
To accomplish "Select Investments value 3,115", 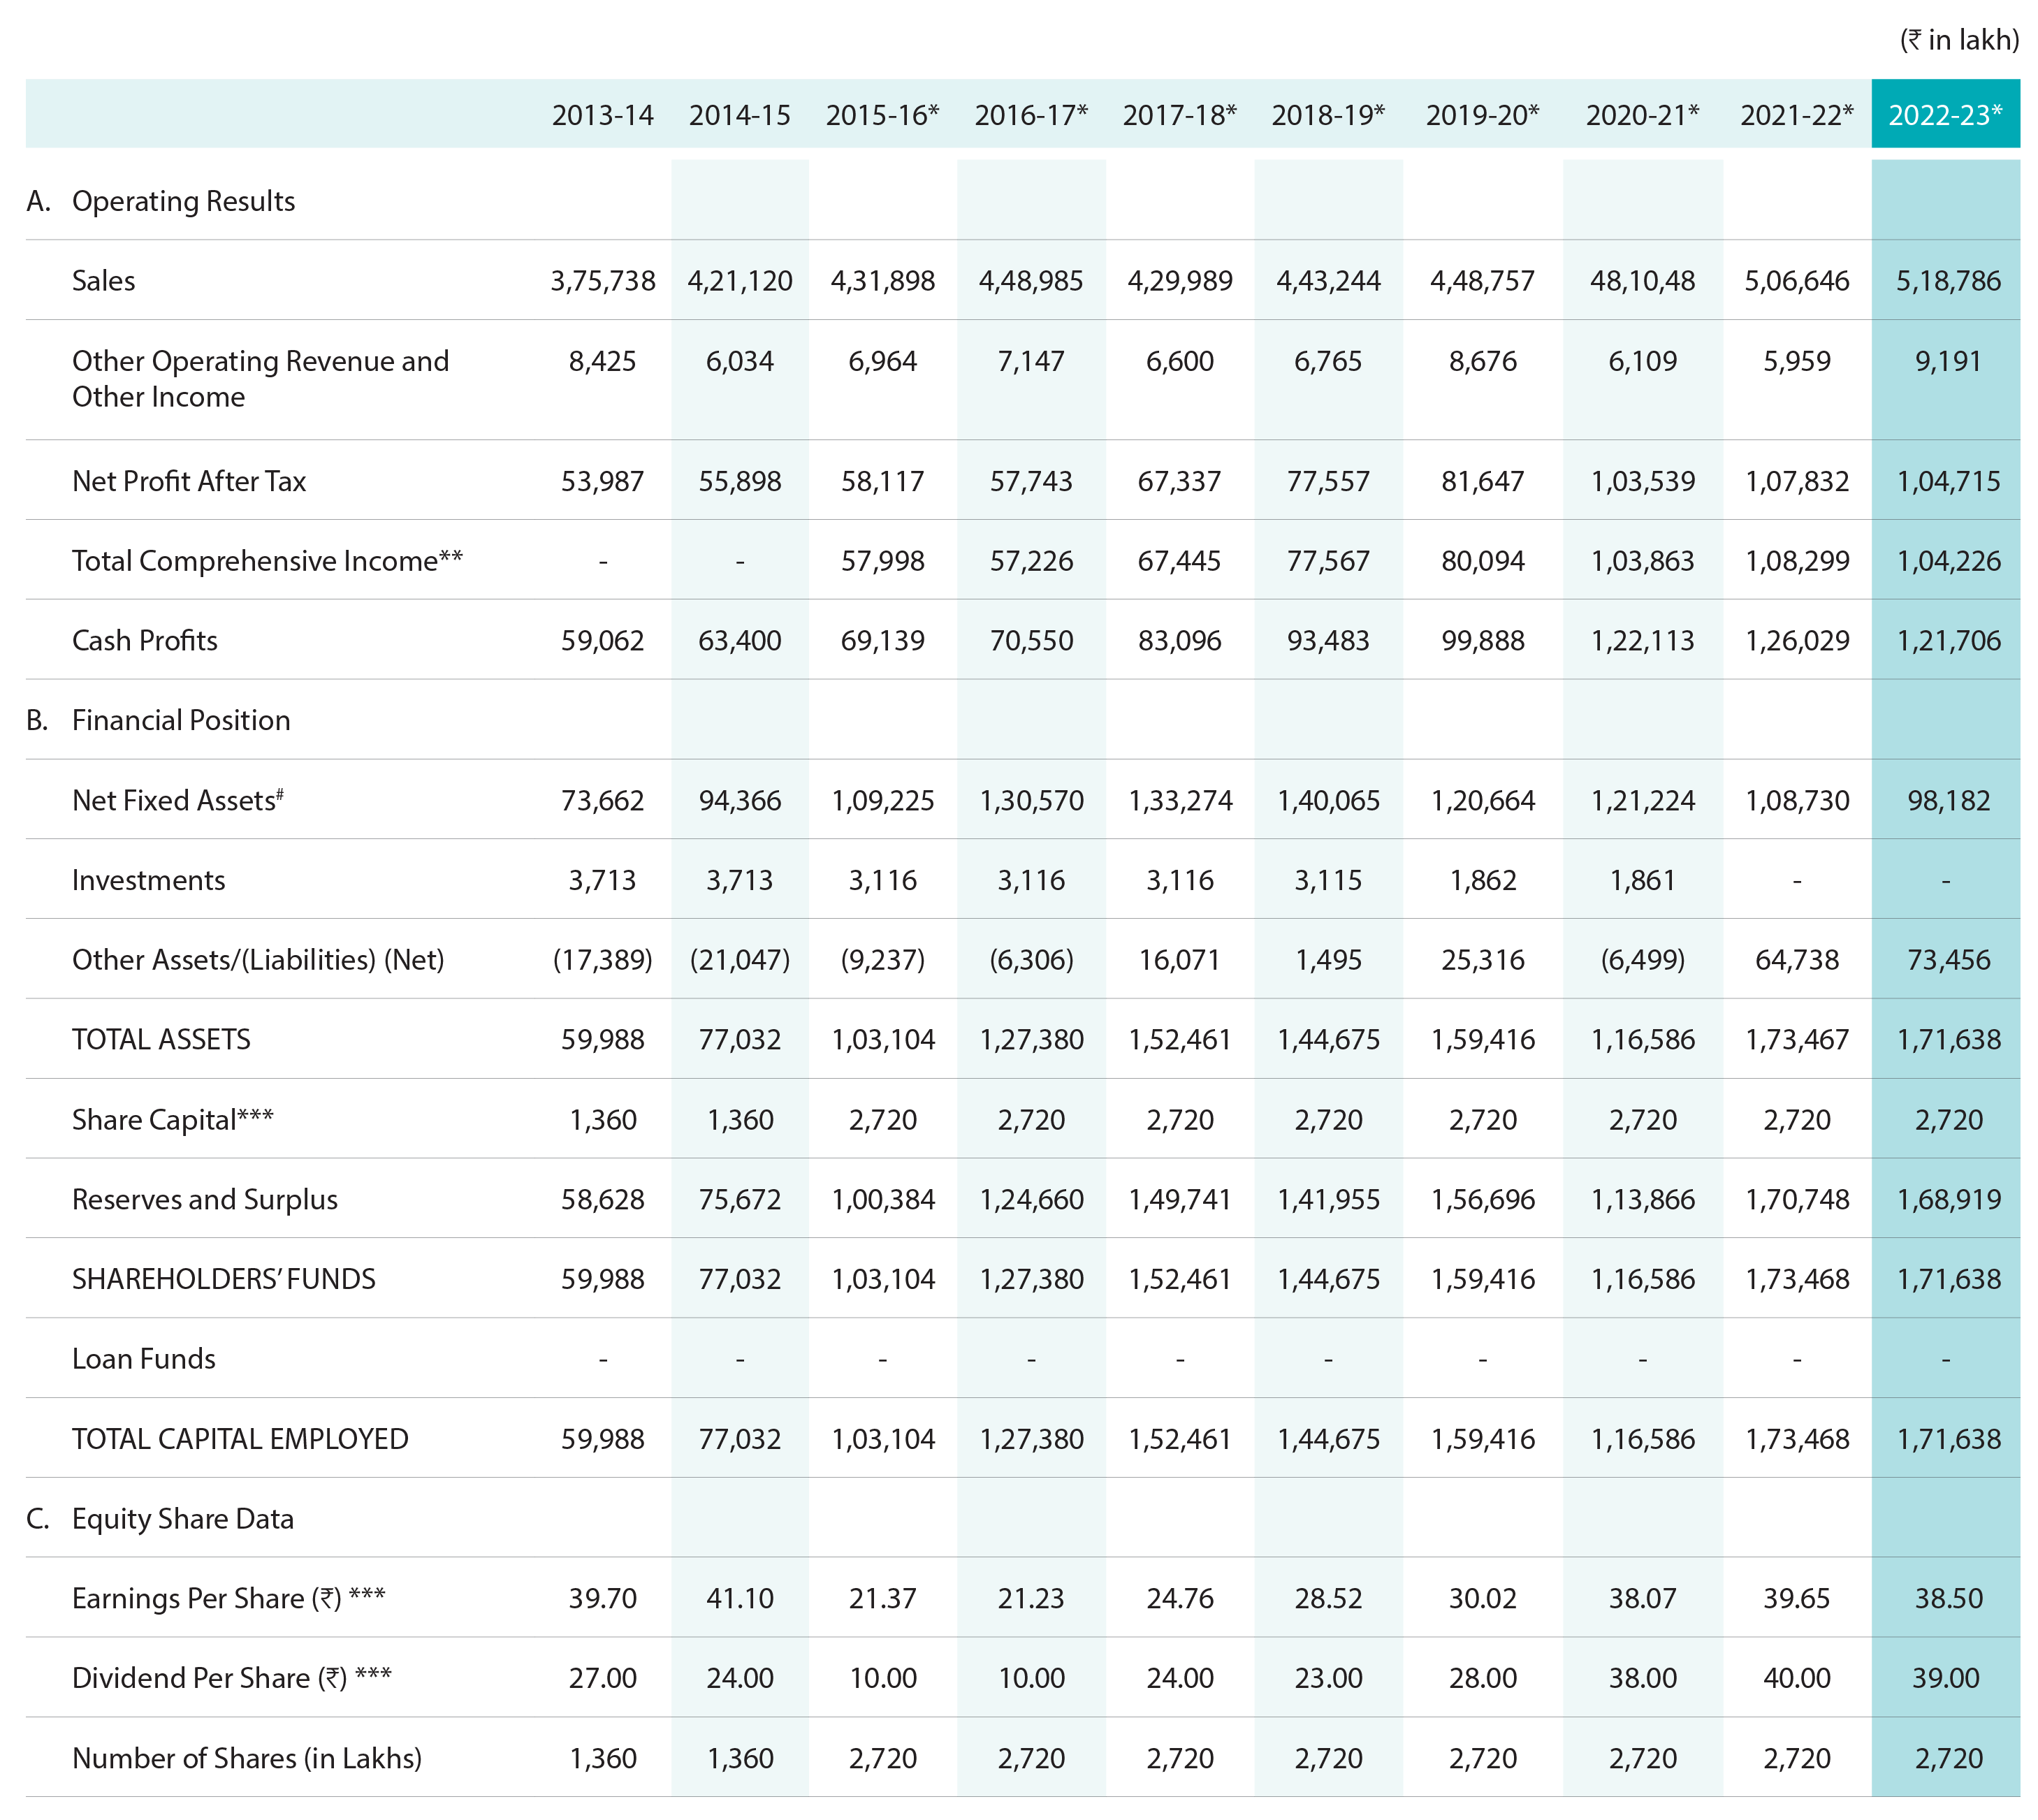I will pyautogui.click(x=1328, y=880).
